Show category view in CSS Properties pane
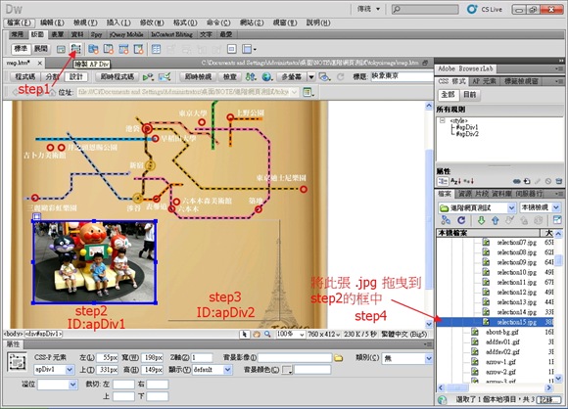The height and width of the screenshot is (409, 568). click(443, 181)
